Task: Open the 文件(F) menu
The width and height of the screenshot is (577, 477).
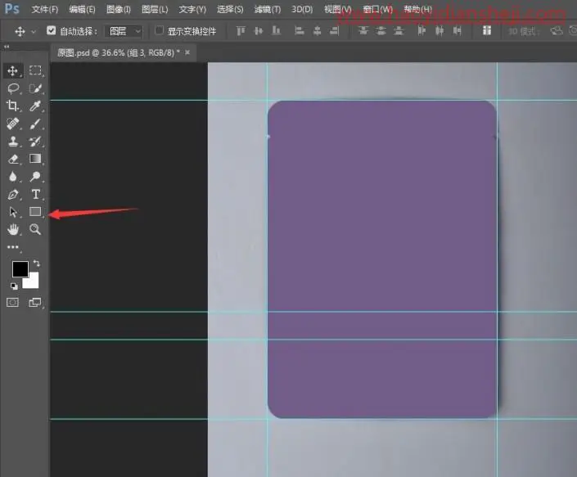Action: 44,9
